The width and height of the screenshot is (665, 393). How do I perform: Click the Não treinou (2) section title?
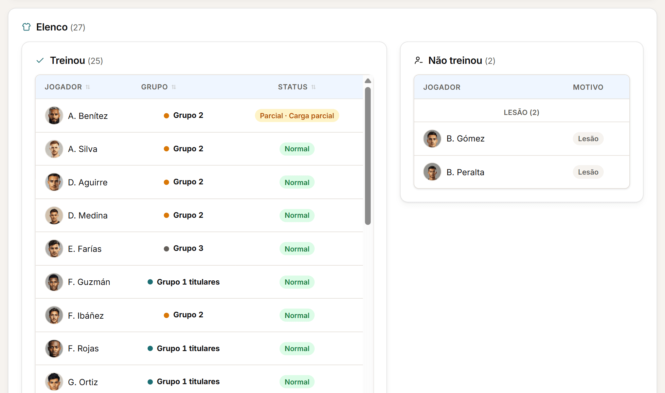pyautogui.click(x=462, y=61)
